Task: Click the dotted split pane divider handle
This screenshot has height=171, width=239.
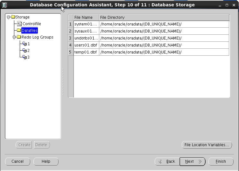Action: click(63, 82)
